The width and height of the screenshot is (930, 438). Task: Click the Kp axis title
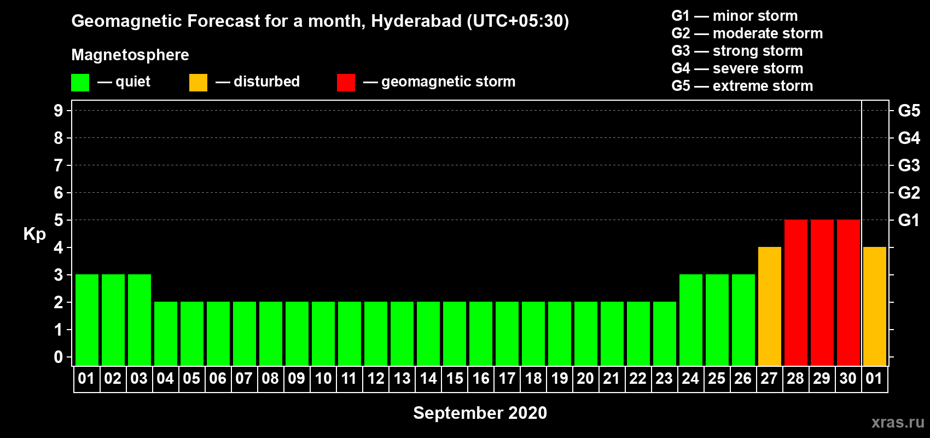point(34,234)
